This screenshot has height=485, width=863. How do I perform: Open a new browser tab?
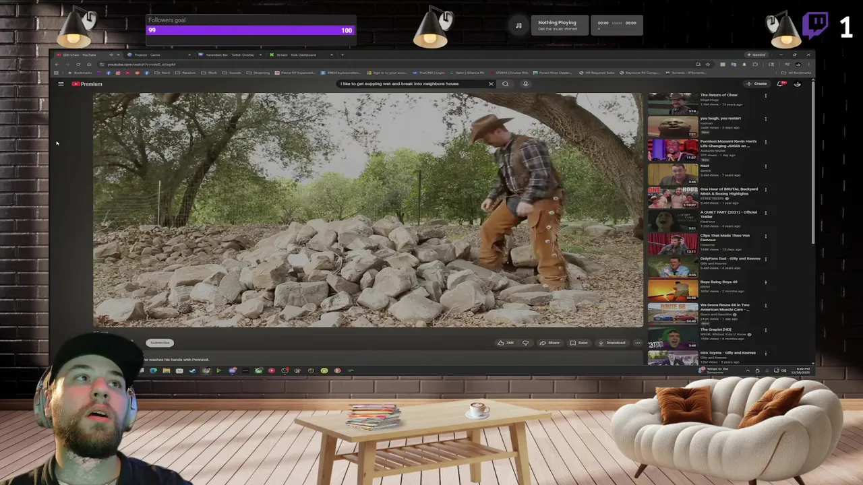pos(343,55)
